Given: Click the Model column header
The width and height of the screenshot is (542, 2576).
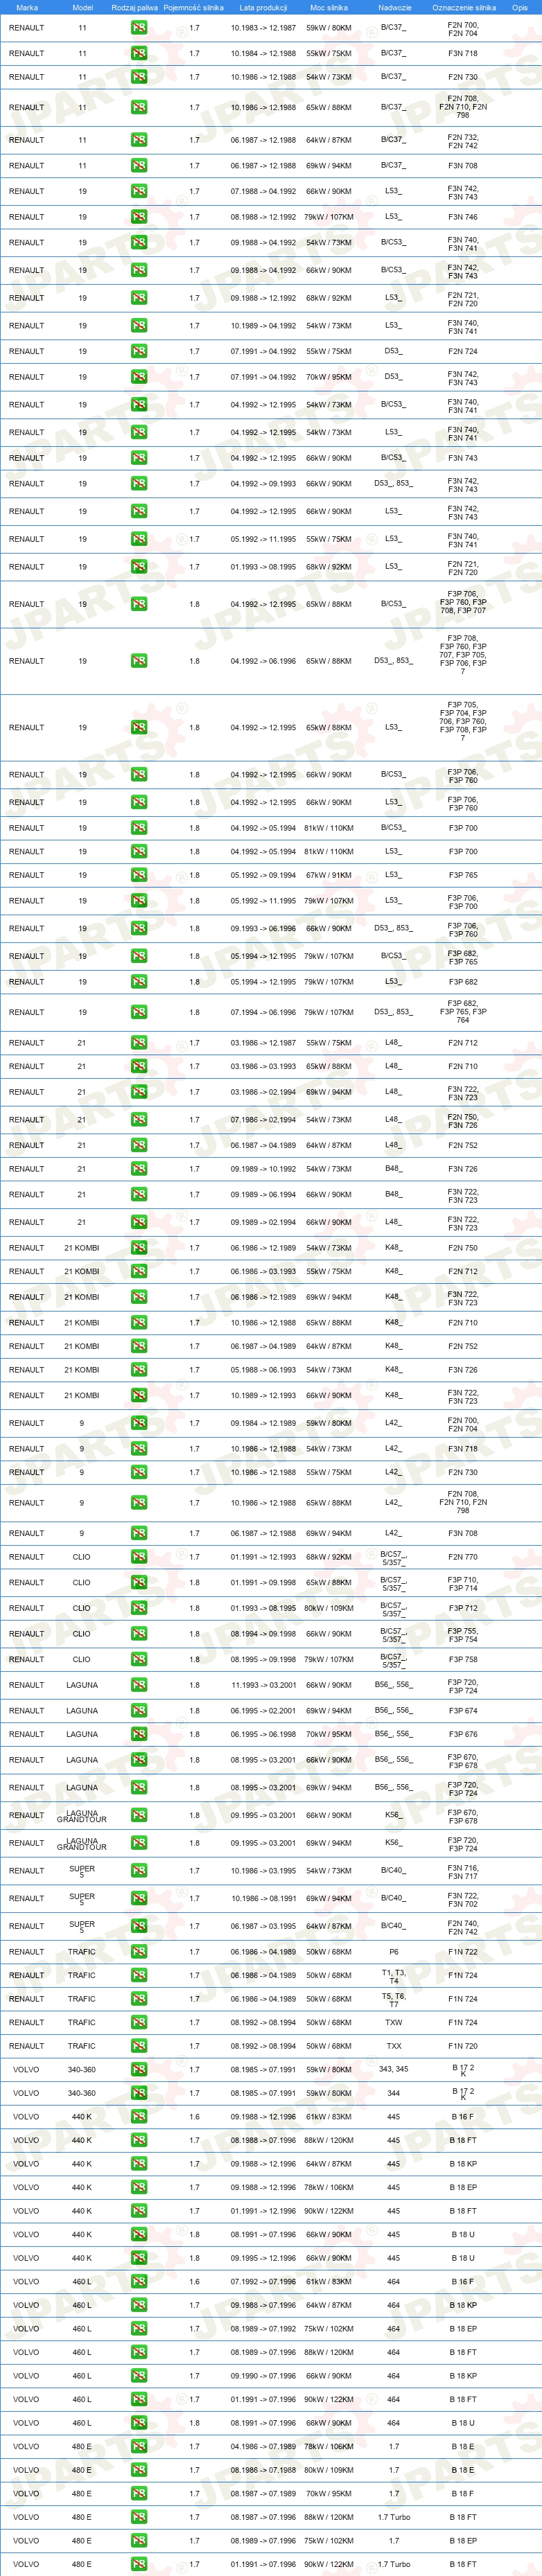Looking at the screenshot, I should tap(82, 7).
